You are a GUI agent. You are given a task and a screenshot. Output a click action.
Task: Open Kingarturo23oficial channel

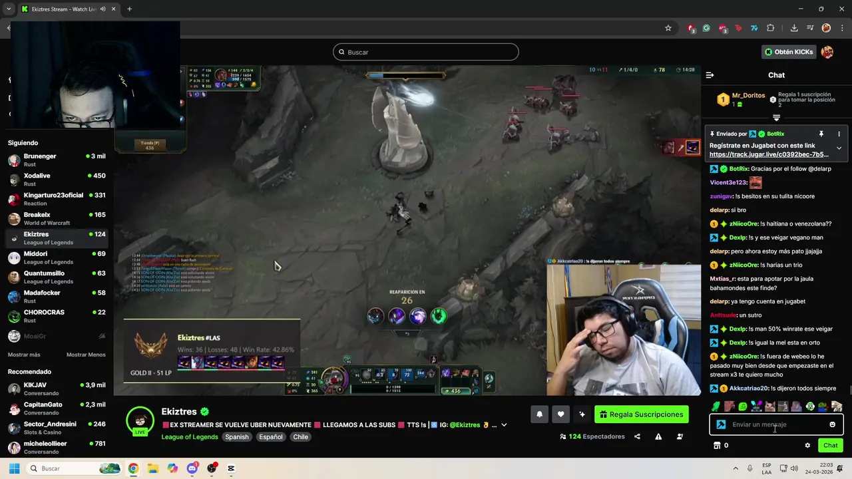(57, 199)
